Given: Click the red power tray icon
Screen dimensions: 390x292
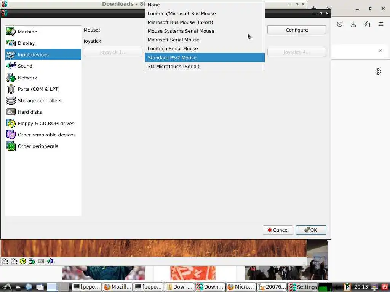Looking at the screenshot, I should (384, 287).
